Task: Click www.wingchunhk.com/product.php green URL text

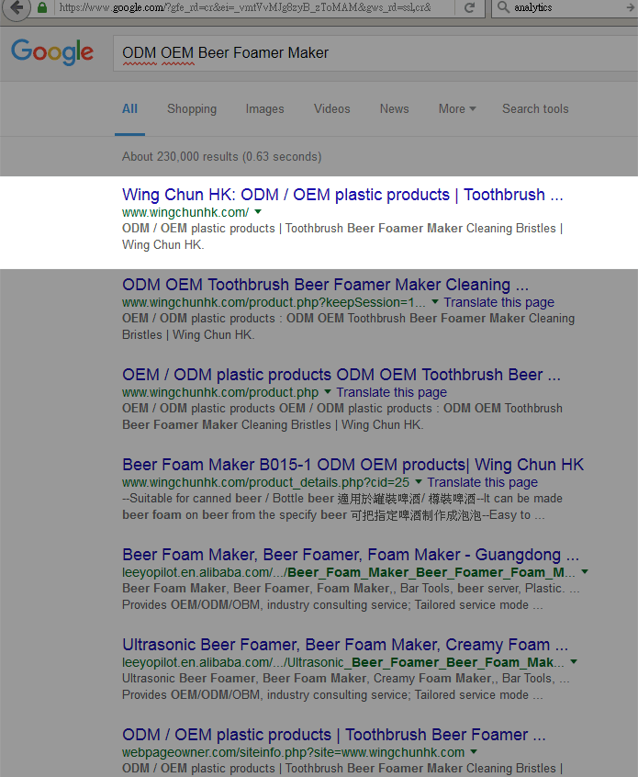Action: point(220,392)
